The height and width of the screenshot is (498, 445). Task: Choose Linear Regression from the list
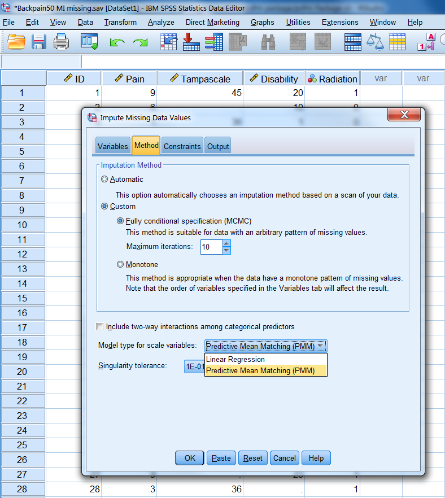pyautogui.click(x=266, y=359)
